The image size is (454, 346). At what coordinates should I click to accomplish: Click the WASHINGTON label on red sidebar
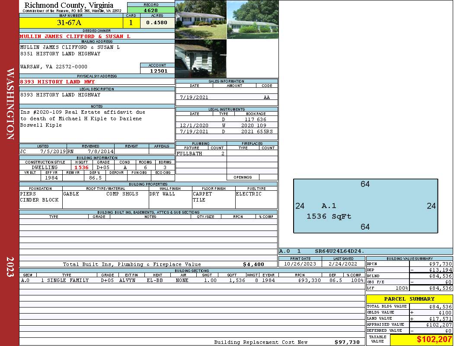[10, 103]
